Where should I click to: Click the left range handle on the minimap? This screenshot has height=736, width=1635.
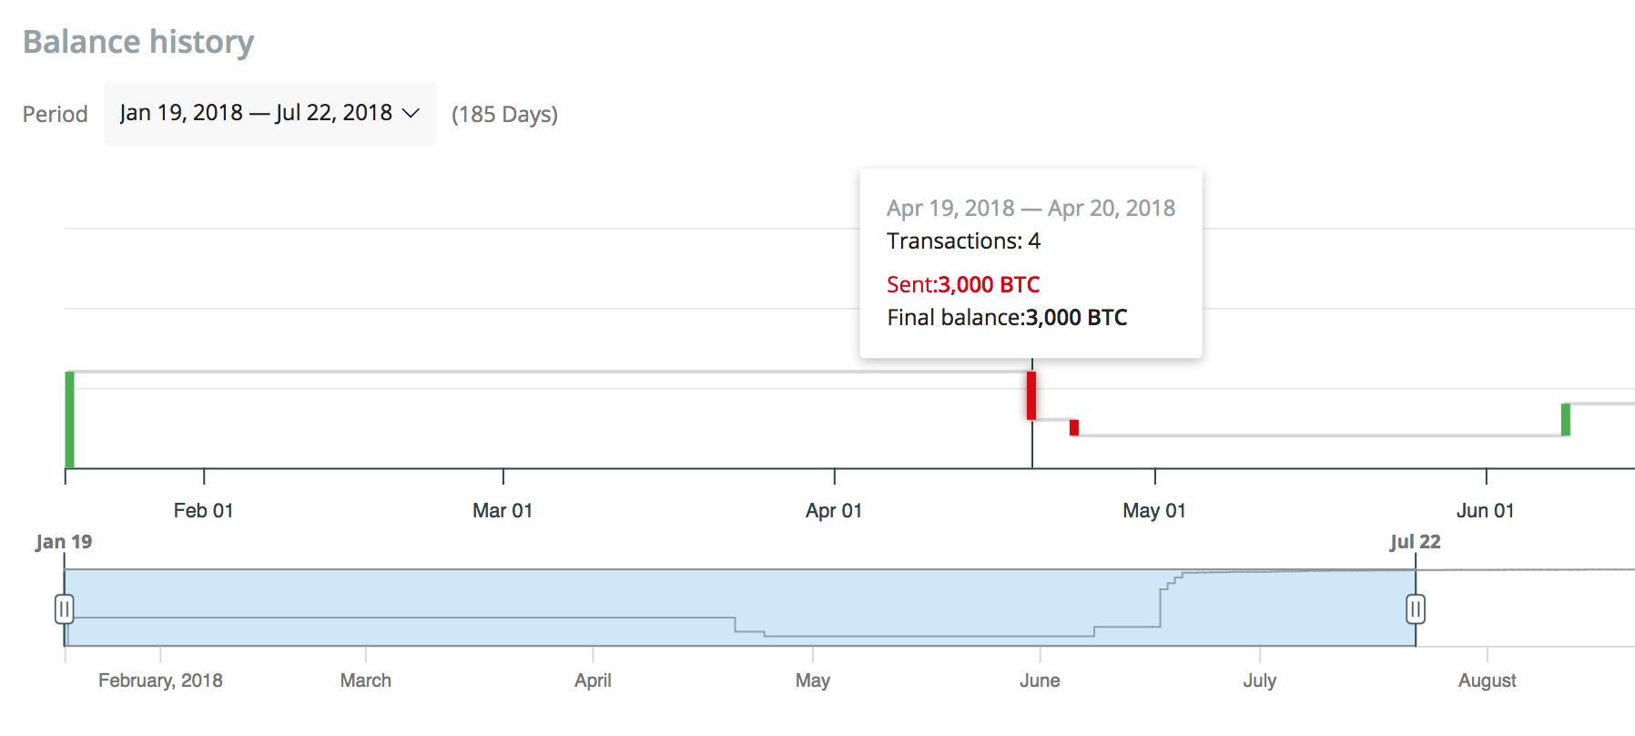65,609
